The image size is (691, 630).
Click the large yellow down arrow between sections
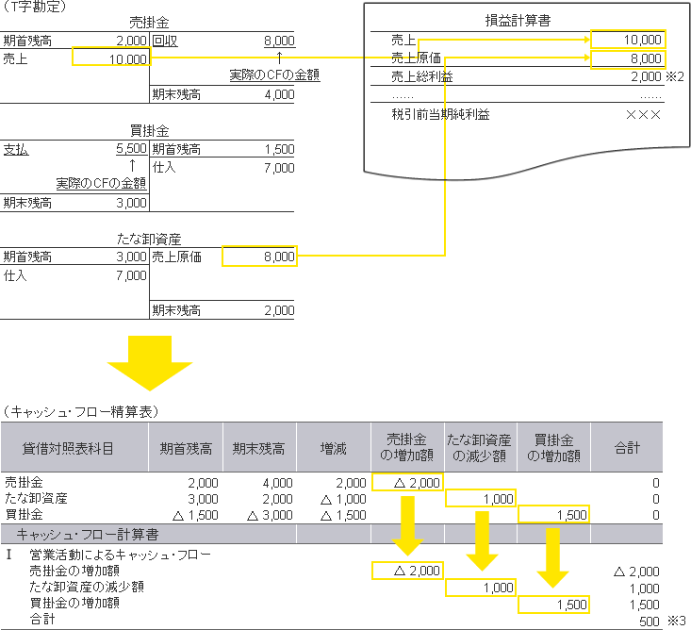(x=150, y=362)
